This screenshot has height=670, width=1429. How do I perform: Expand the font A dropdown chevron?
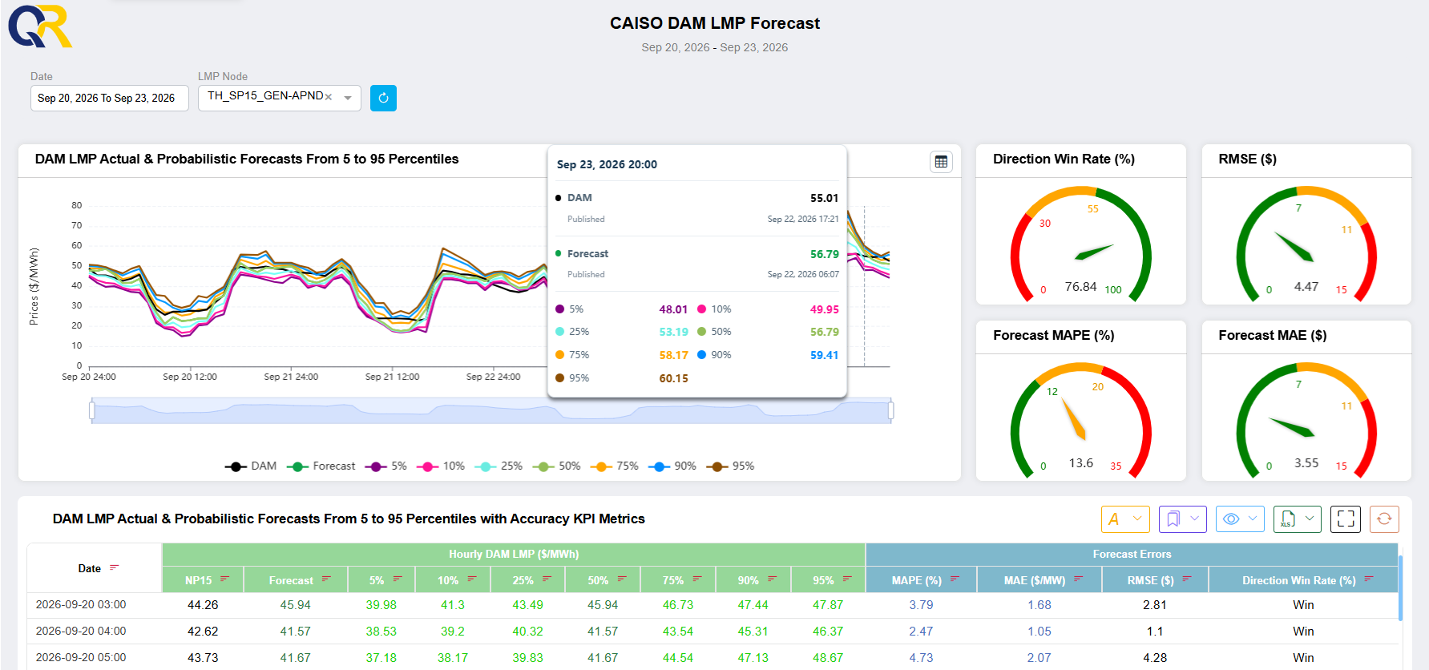[1137, 519]
